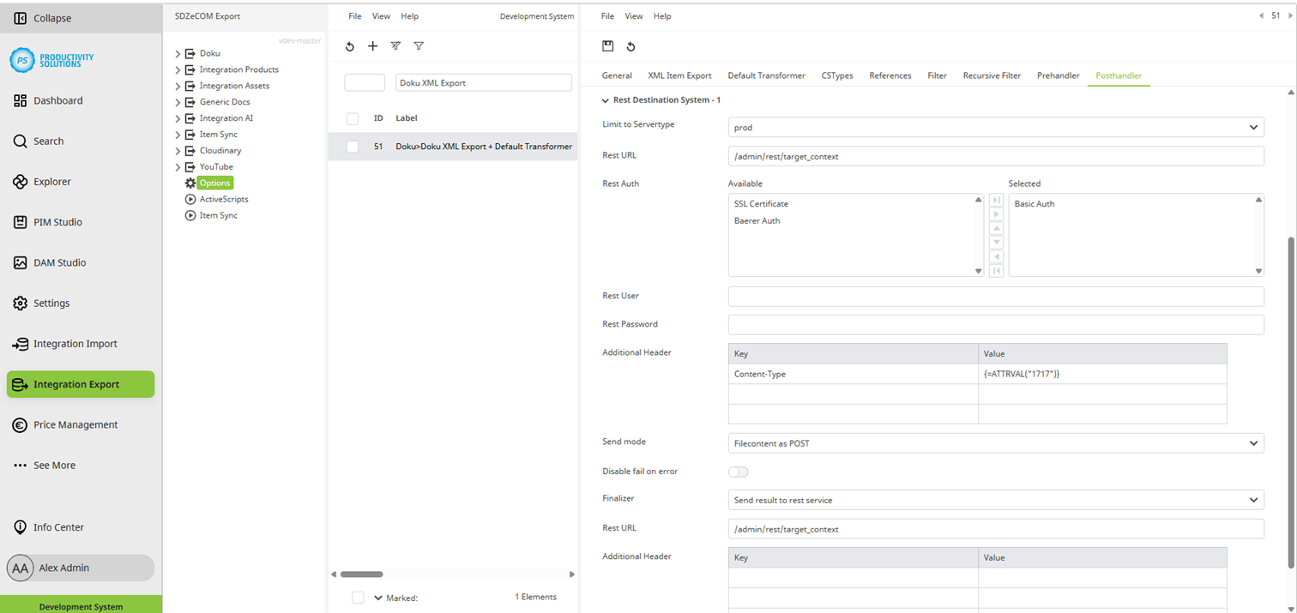Select the header checkbox above ID column
This screenshot has height=613, width=1297.
pyautogui.click(x=353, y=118)
